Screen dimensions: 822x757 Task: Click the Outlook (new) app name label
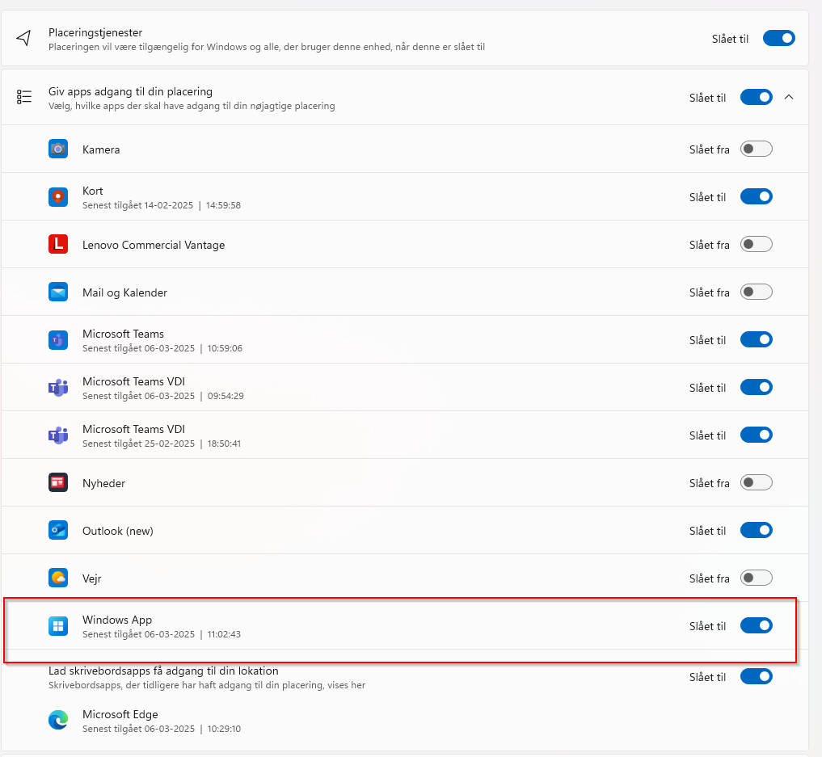pyautogui.click(x=117, y=531)
